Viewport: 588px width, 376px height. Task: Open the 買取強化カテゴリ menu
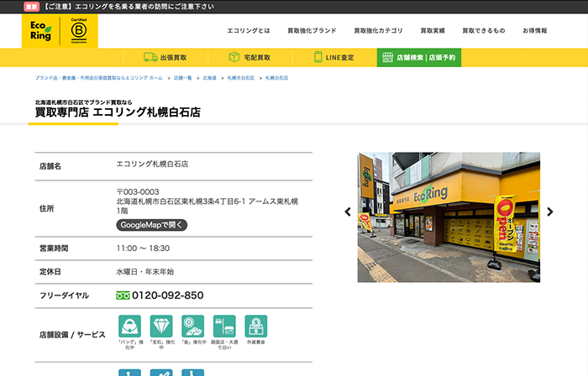tap(378, 31)
